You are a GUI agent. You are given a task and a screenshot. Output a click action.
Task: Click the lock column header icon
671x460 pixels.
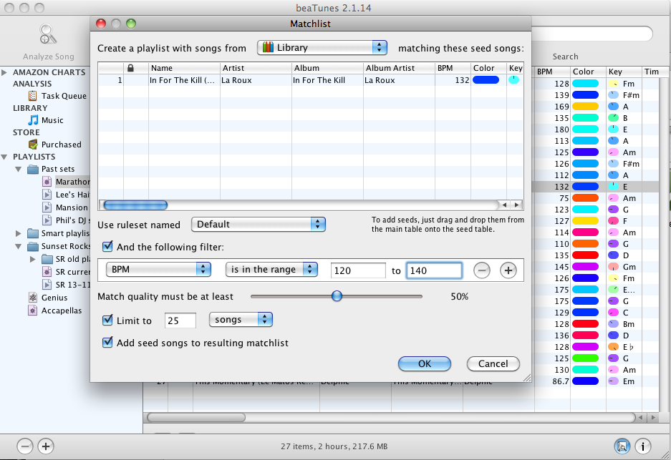[x=130, y=68]
